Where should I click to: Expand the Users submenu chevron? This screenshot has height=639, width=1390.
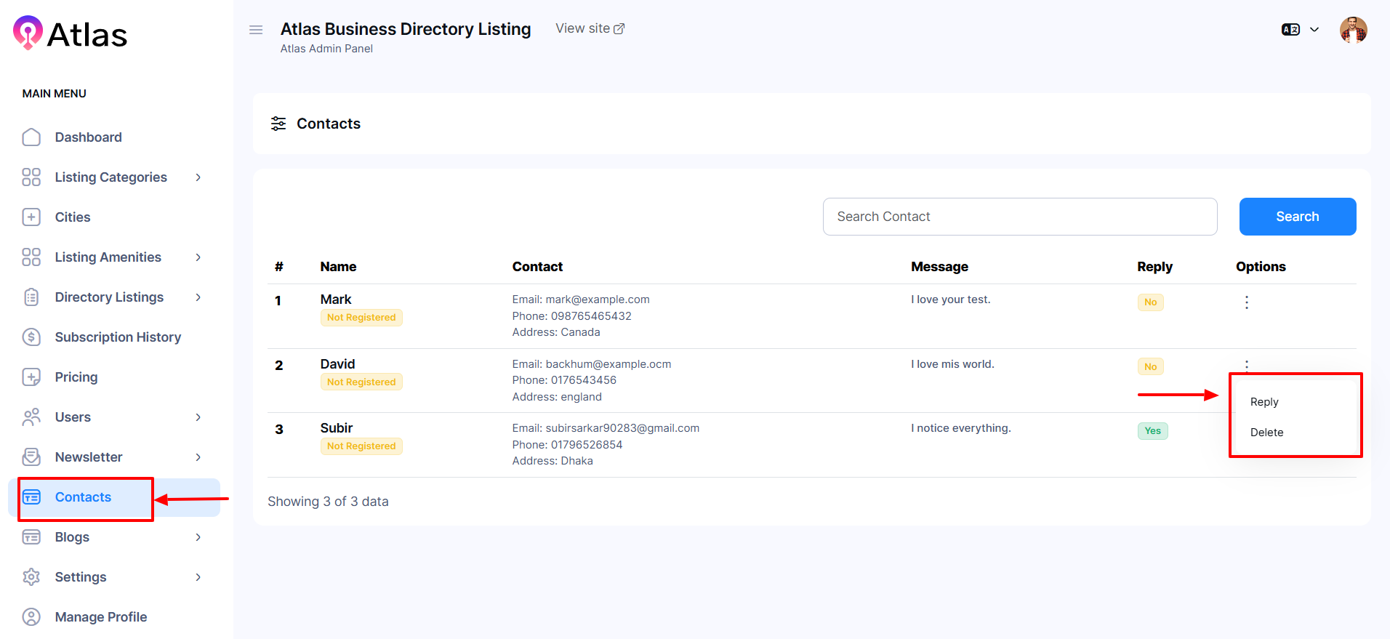click(x=198, y=417)
